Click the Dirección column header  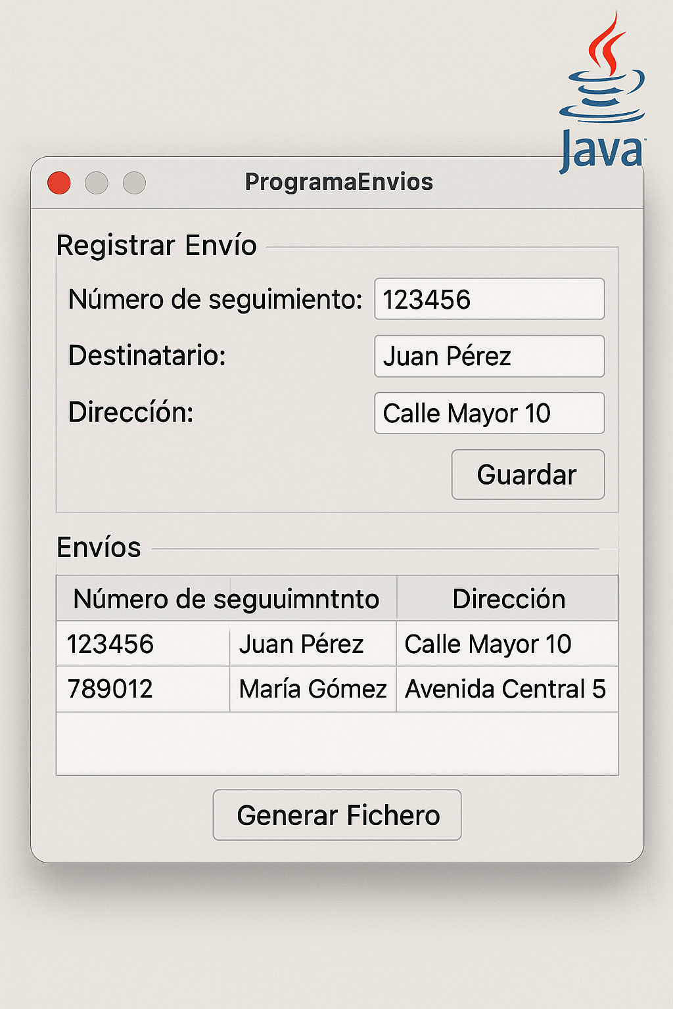508,598
